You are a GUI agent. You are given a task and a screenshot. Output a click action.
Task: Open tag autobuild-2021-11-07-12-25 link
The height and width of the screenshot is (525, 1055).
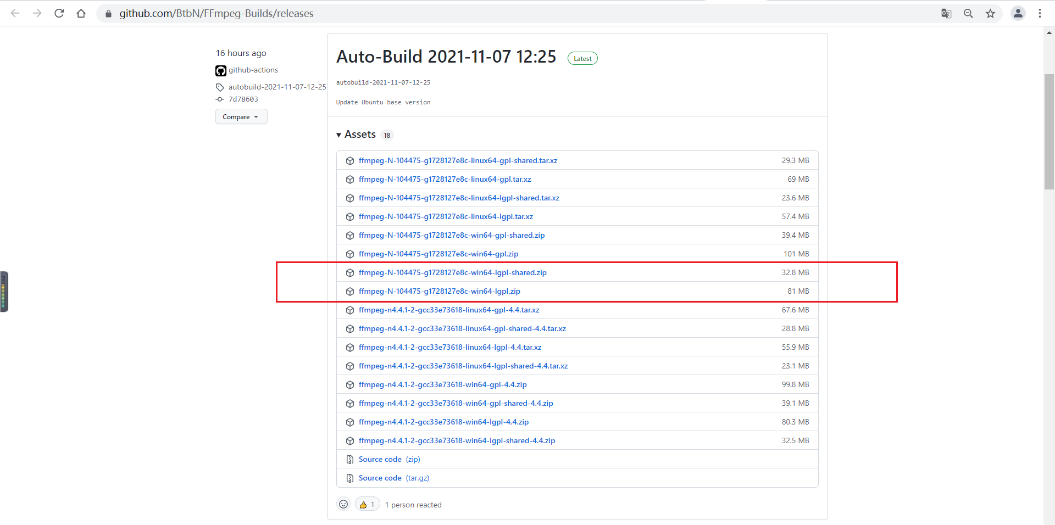277,87
